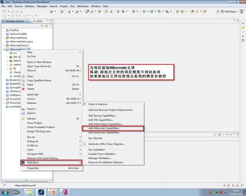Click the system tray clock

236,192
